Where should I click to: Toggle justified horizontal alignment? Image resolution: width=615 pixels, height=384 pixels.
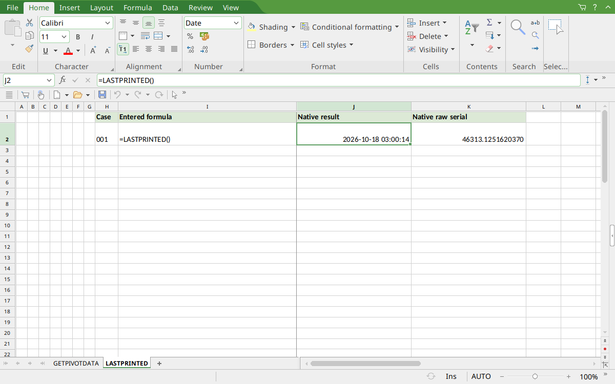(x=174, y=49)
